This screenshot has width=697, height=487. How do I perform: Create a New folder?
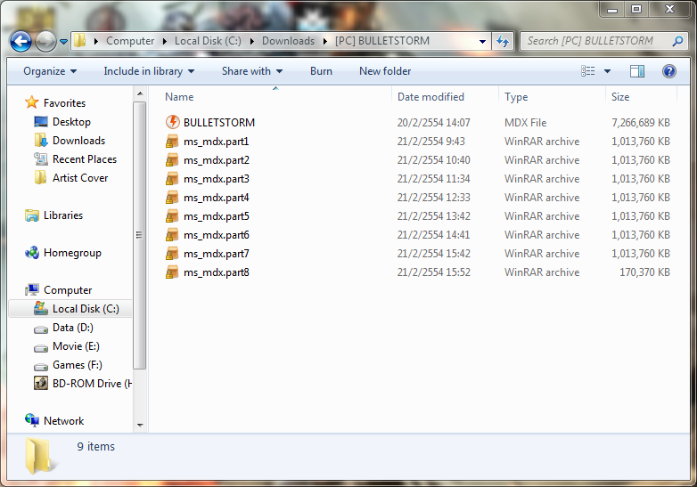click(385, 71)
